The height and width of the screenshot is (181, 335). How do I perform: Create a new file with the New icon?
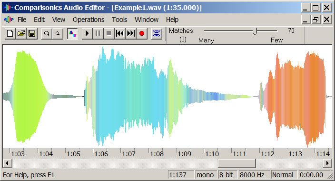pos(10,34)
